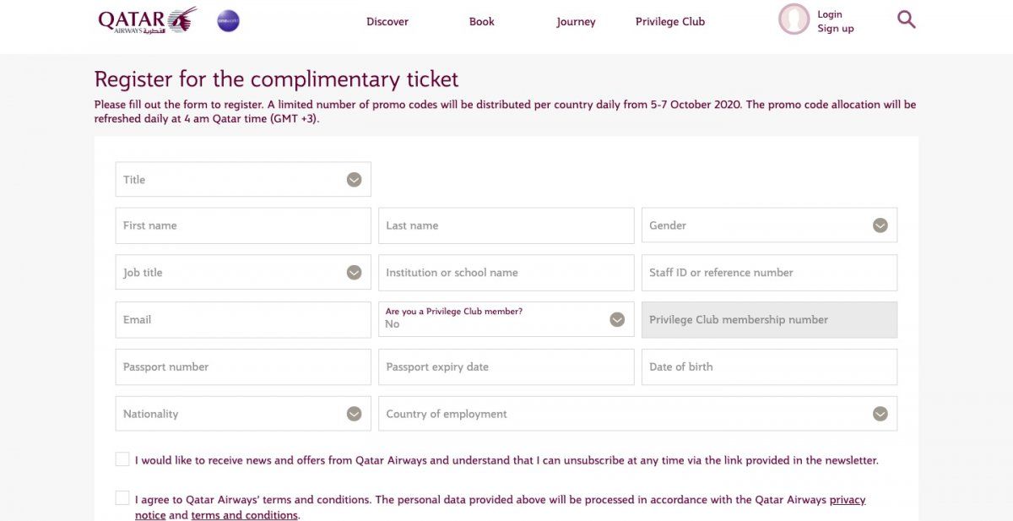This screenshot has height=521, width=1013.
Task: Open the search magnifier icon
Action: point(906,19)
